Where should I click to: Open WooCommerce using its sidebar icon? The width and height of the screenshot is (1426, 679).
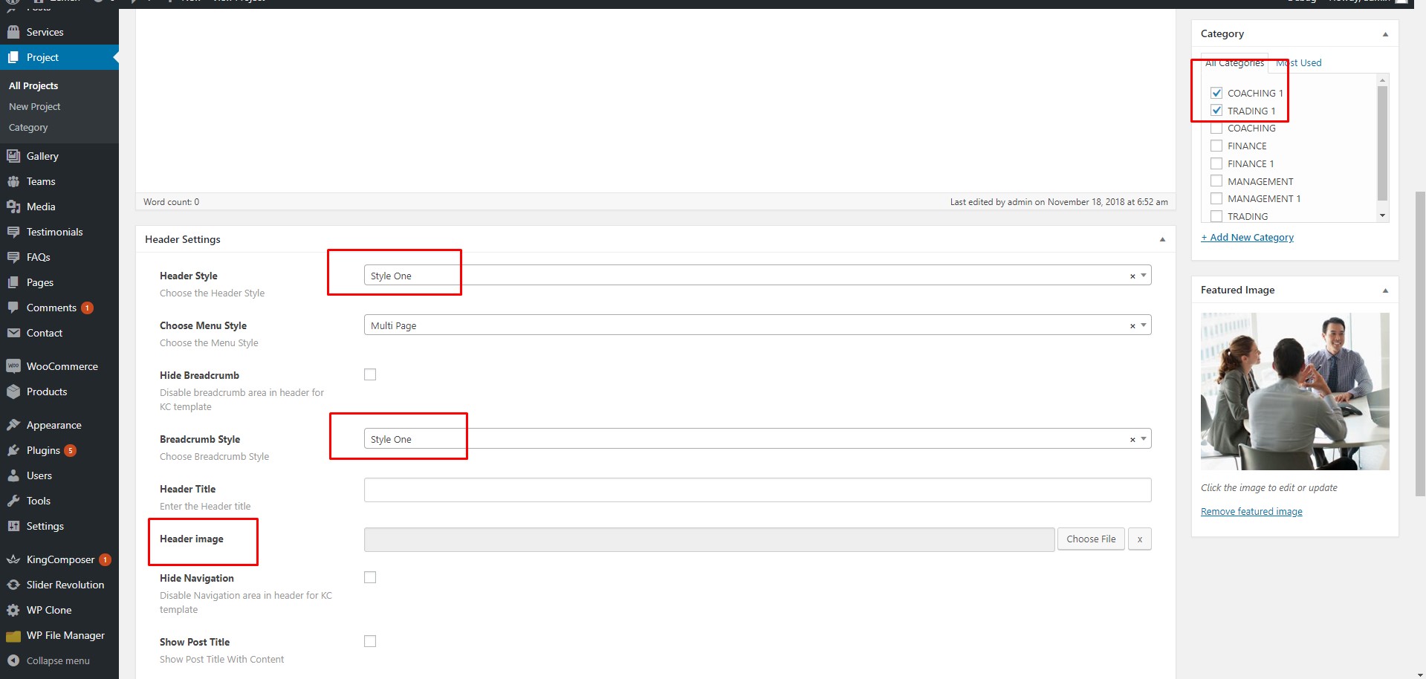tap(13, 366)
